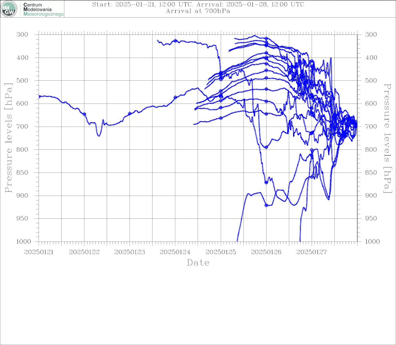
Task: Click the right axis label 600
Action: pos(371,103)
